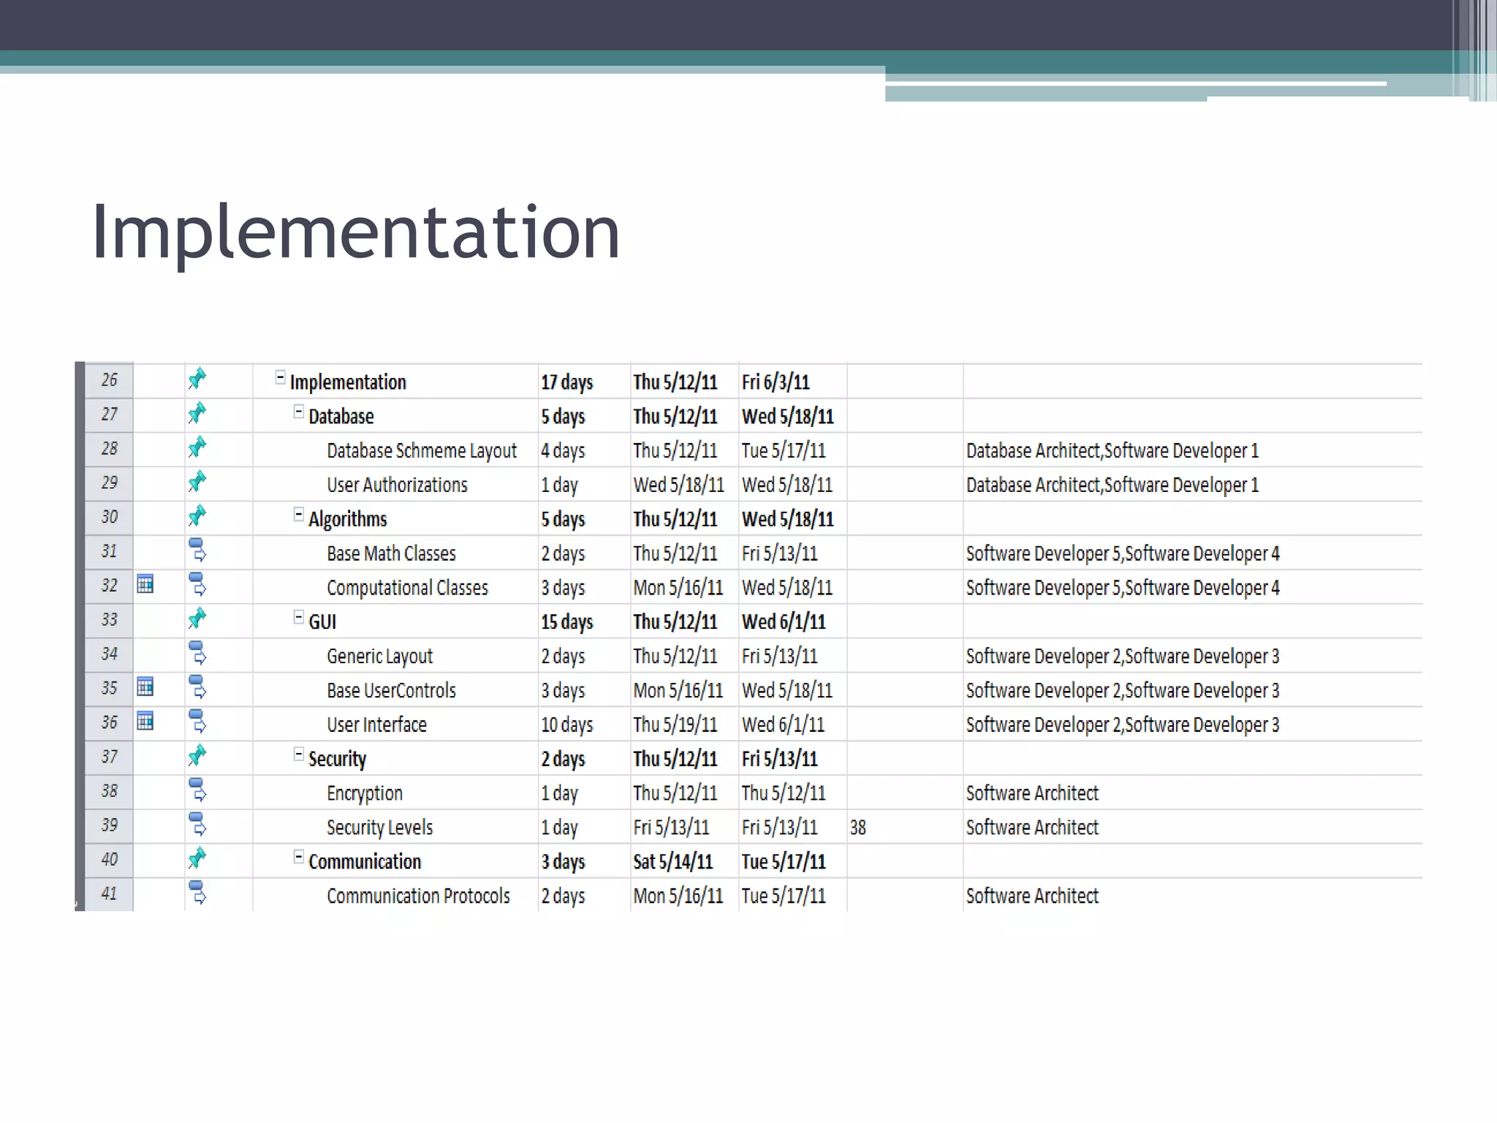The image size is (1497, 1123).
Task: Click the auto-schedule icon in the Base UserControls row
Action: click(x=198, y=687)
